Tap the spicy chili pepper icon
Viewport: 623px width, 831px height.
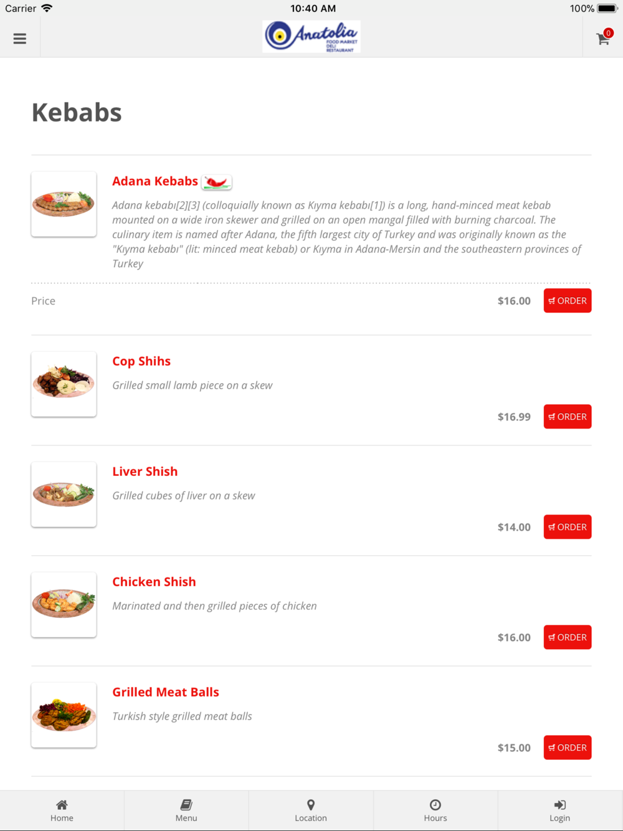click(x=217, y=182)
